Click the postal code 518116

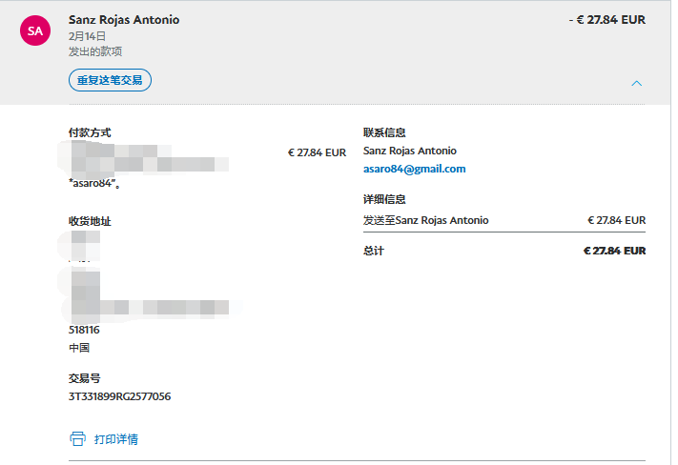click(84, 330)
